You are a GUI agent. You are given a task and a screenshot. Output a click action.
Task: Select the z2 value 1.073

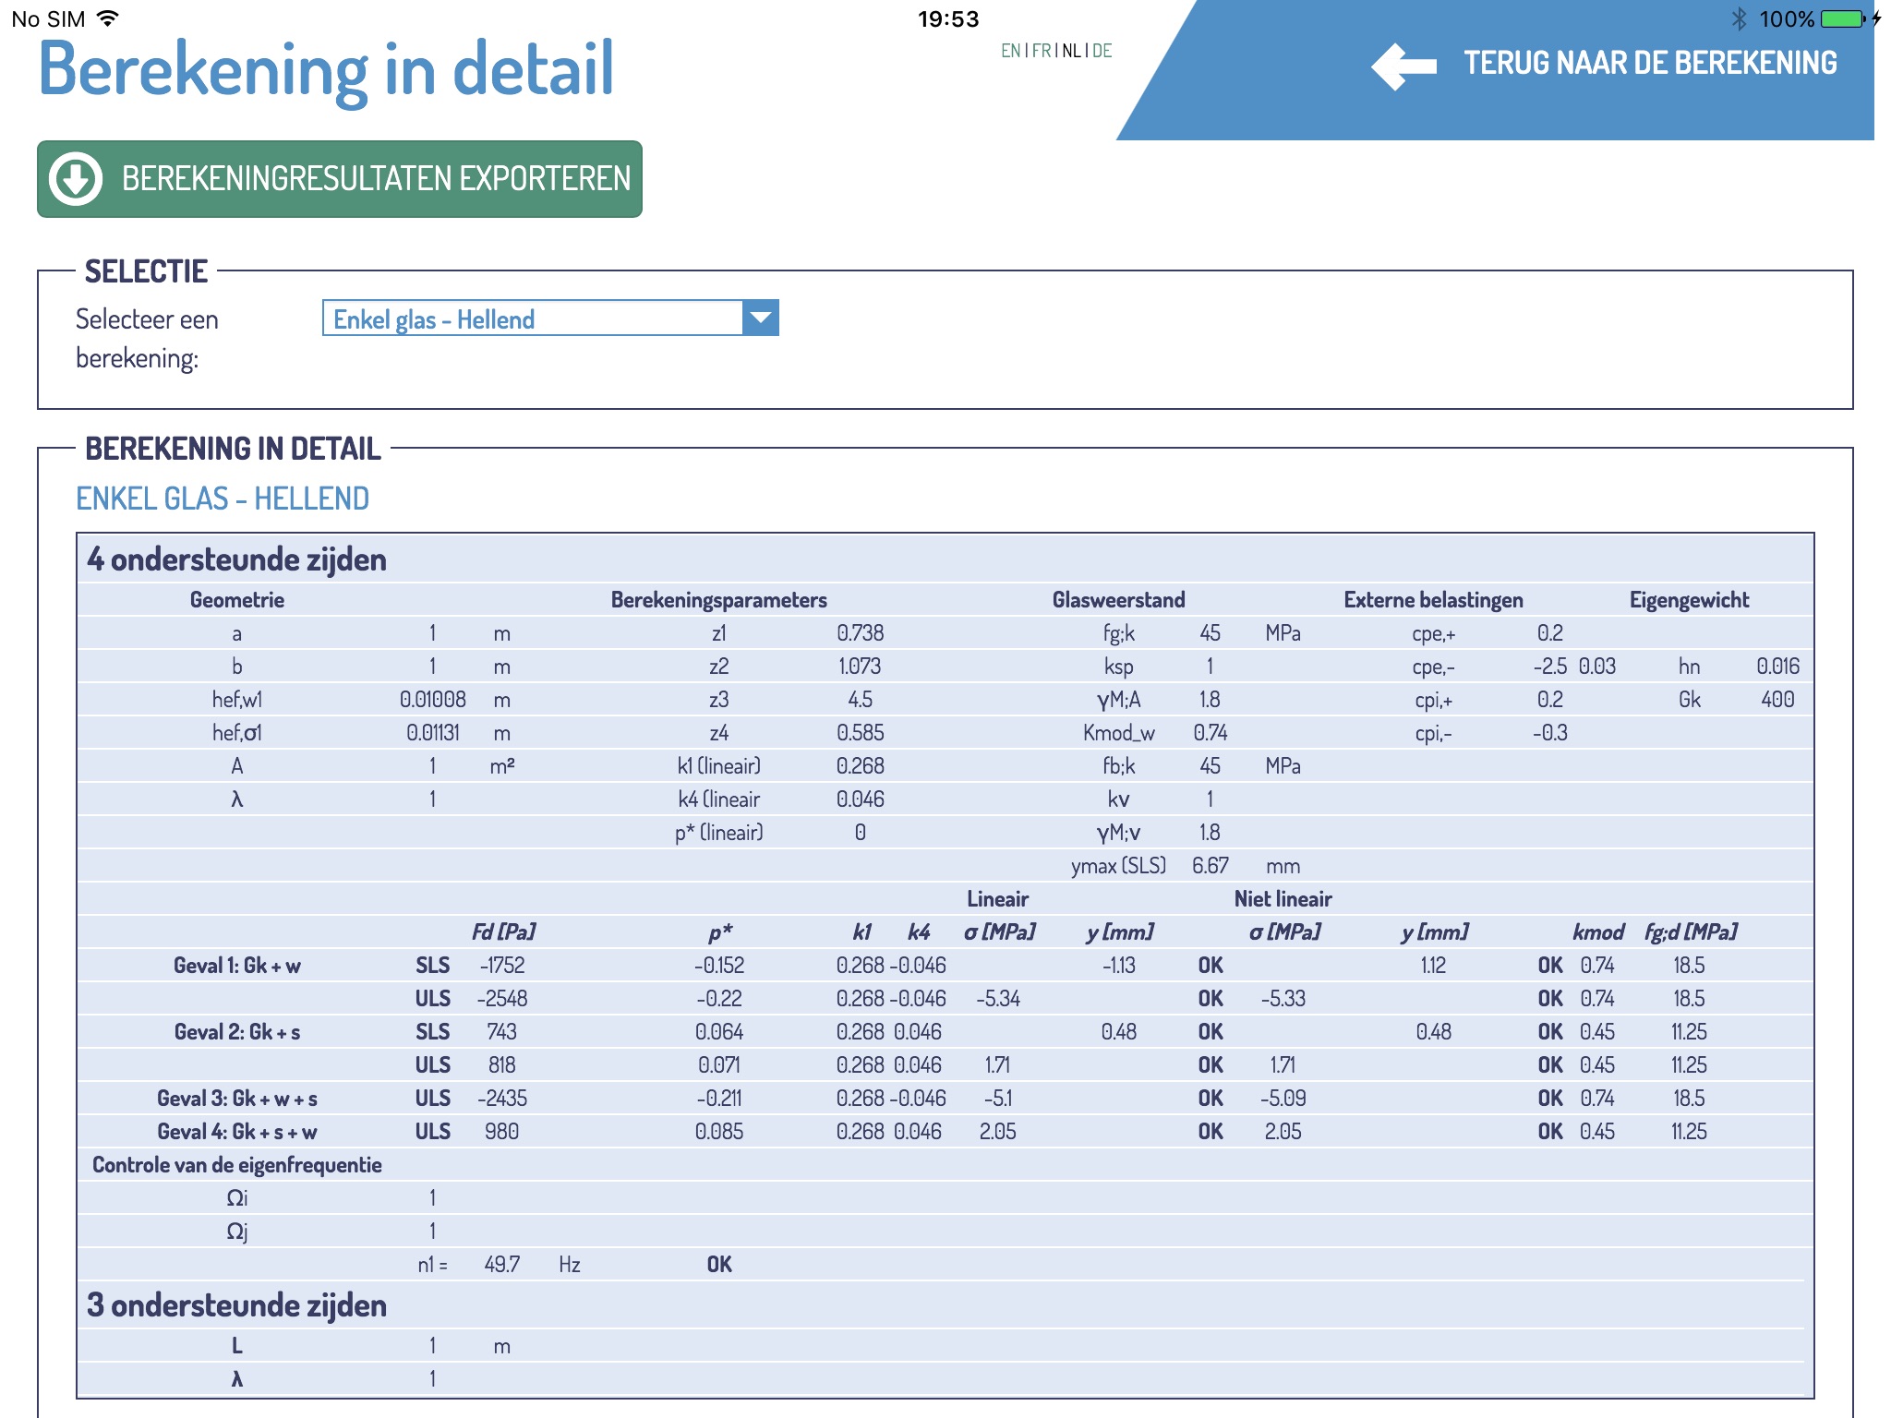point(861,667)
